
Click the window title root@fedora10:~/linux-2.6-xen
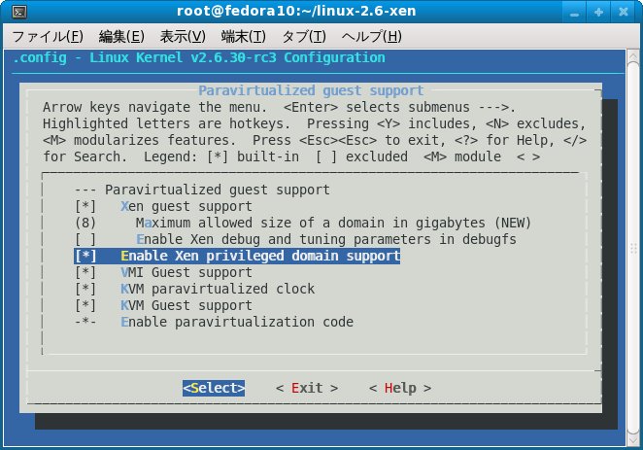[x=296, y=11]
